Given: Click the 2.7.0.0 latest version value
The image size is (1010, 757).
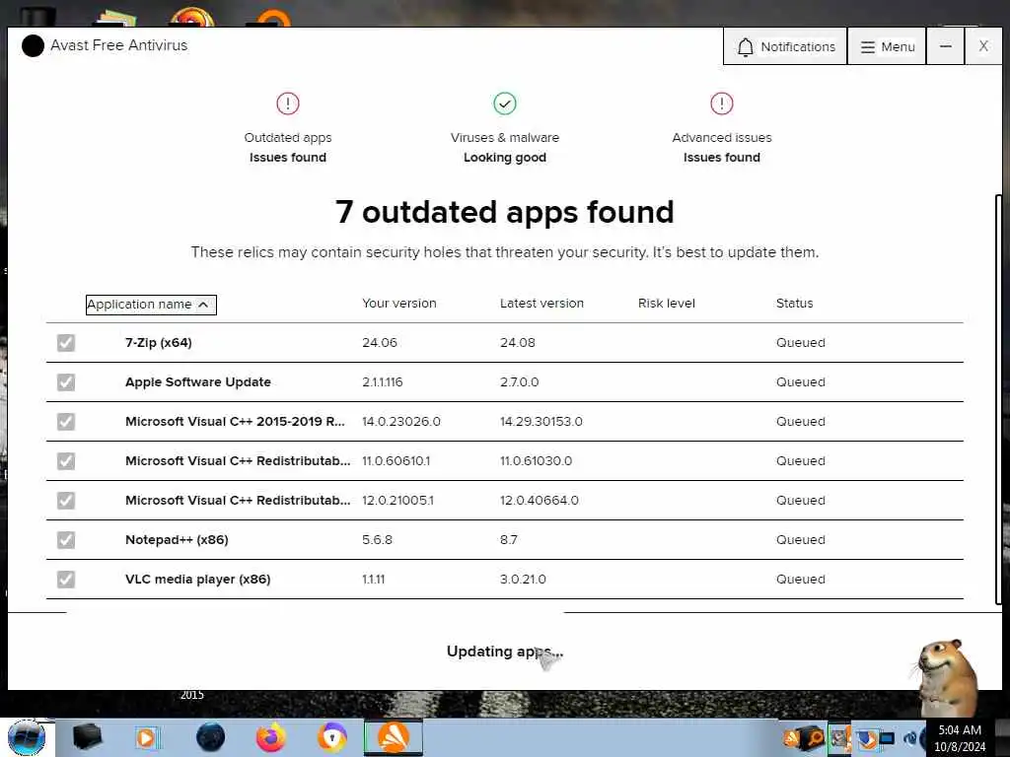Looking at the screenshot, I should (x=519, y=381).
